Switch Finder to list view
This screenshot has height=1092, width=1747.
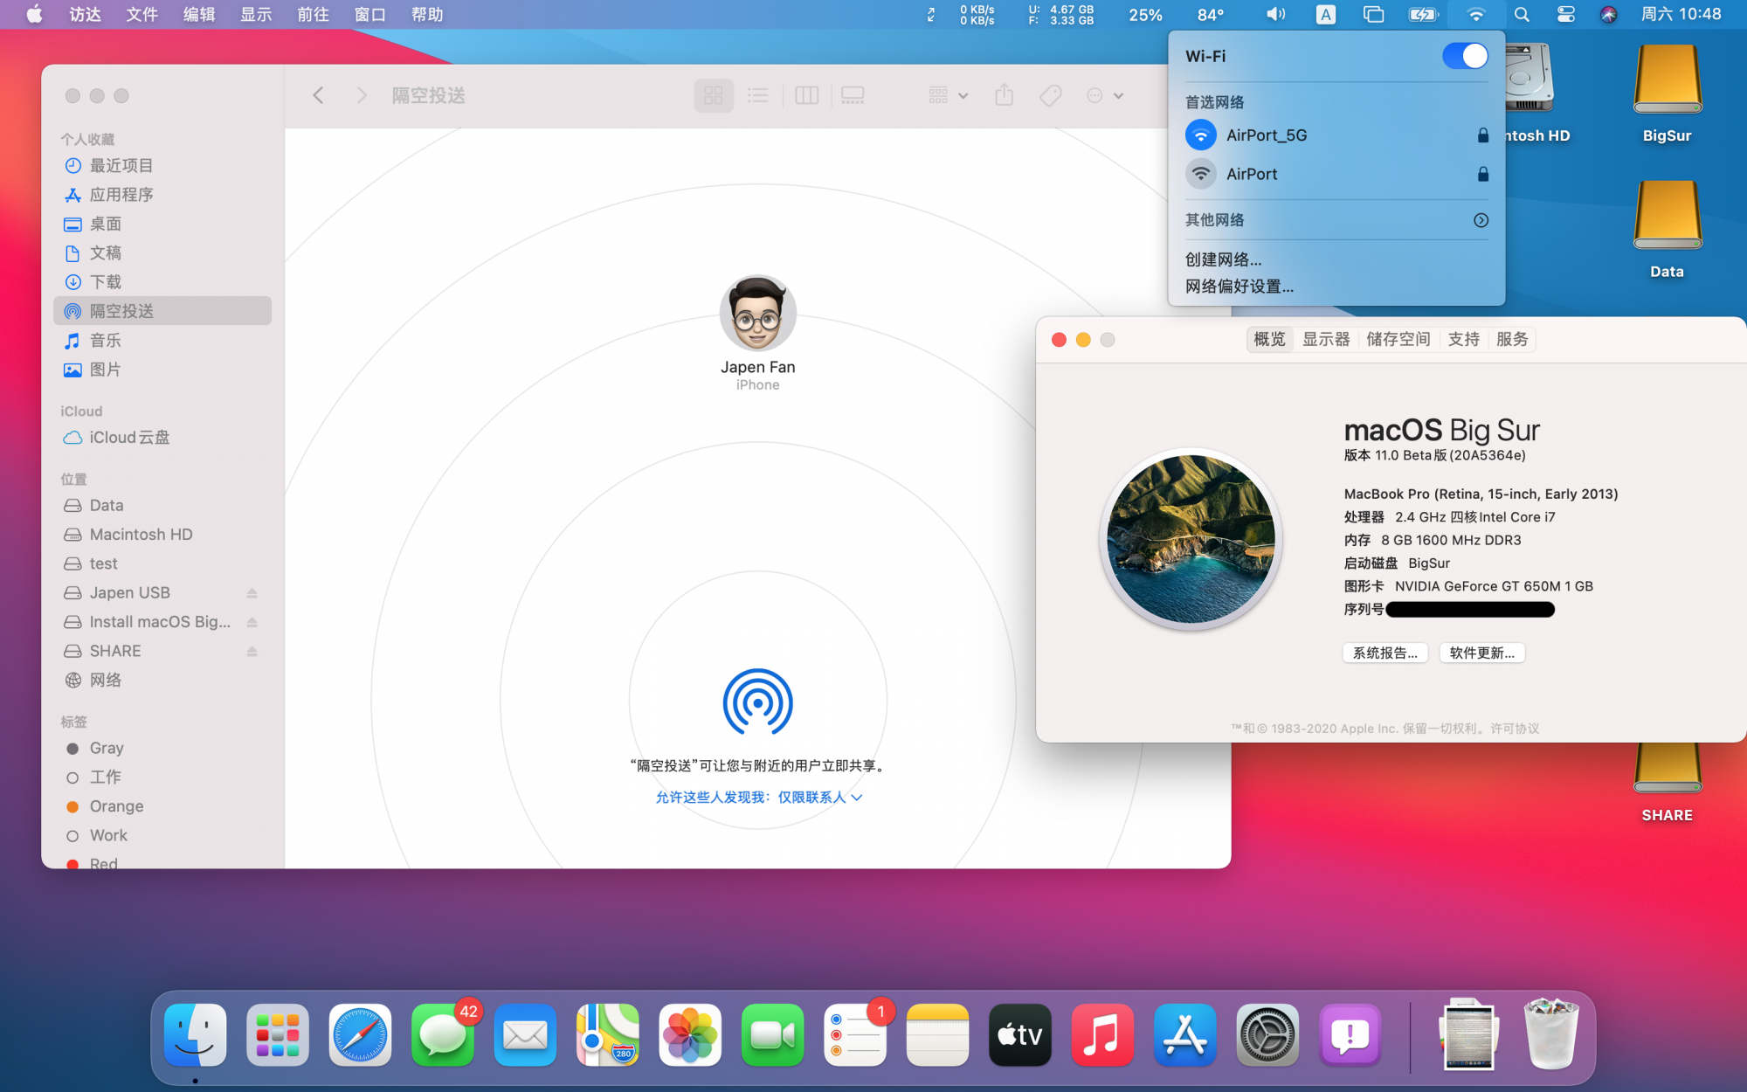click(x=758, y=95)
